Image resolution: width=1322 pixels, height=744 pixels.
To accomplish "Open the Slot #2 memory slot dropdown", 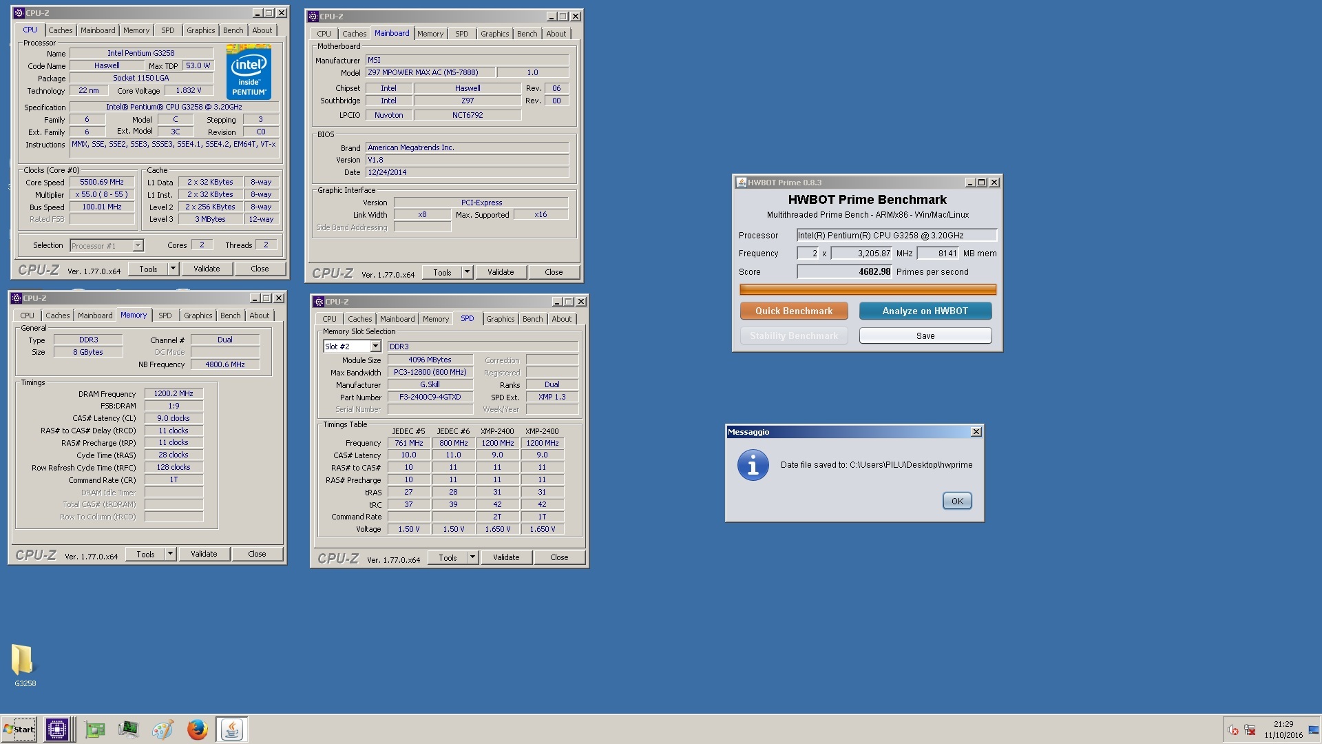I will [375, 347].
